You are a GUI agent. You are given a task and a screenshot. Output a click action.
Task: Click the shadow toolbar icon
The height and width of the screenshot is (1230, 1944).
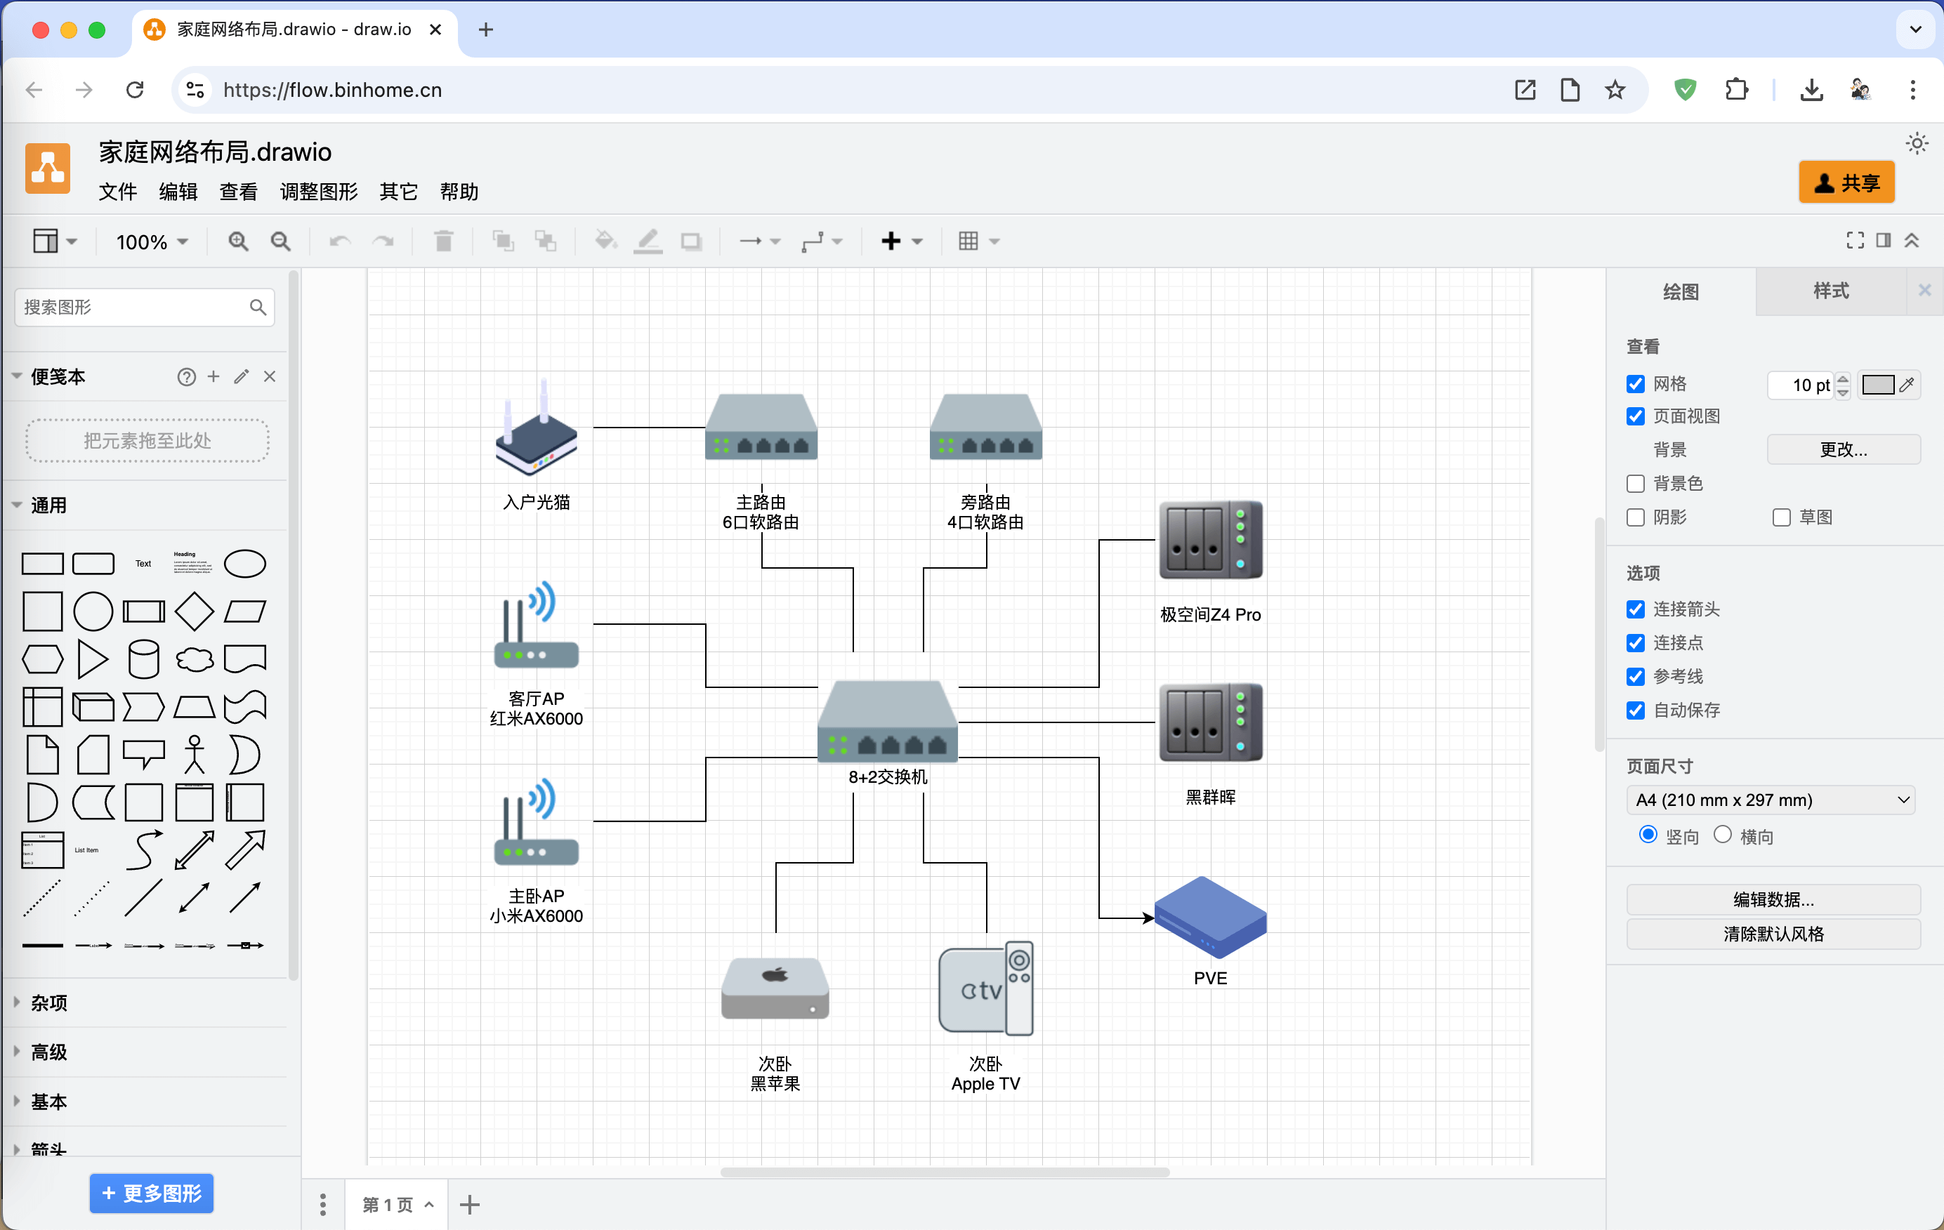click(x=691, y=242)
